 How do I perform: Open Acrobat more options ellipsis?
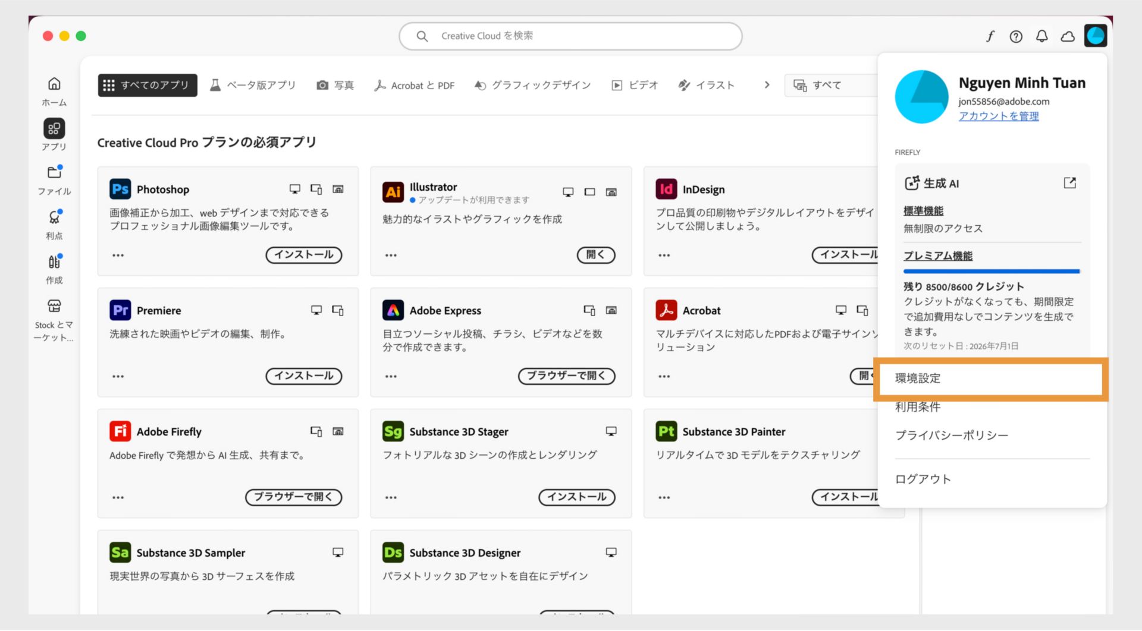(x=664, y=377)
